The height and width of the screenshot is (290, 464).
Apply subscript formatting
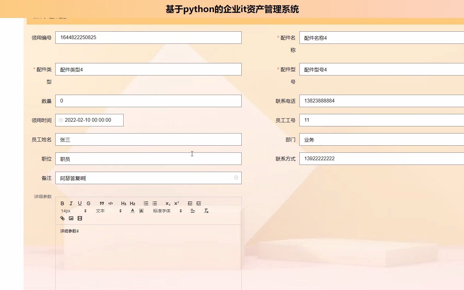(x=168, y=203)
